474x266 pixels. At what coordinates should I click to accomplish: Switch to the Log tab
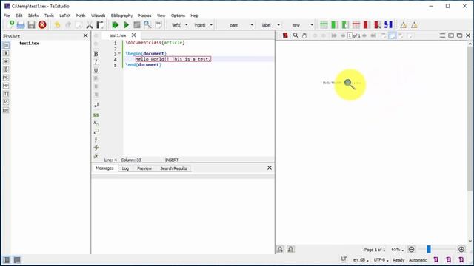[x=125, y=168]
